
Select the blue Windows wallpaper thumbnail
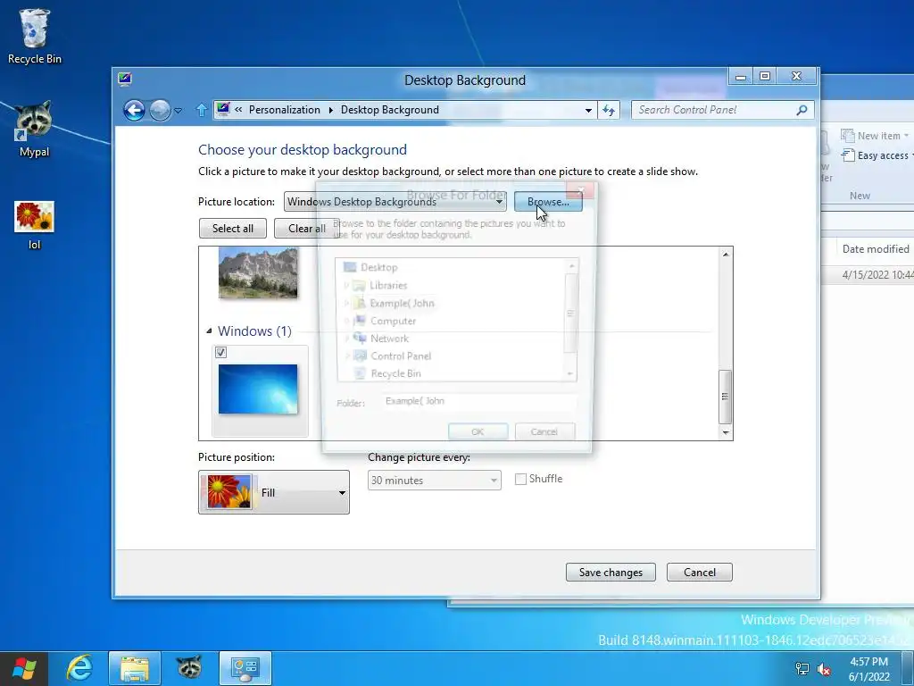tap(258, 389)
